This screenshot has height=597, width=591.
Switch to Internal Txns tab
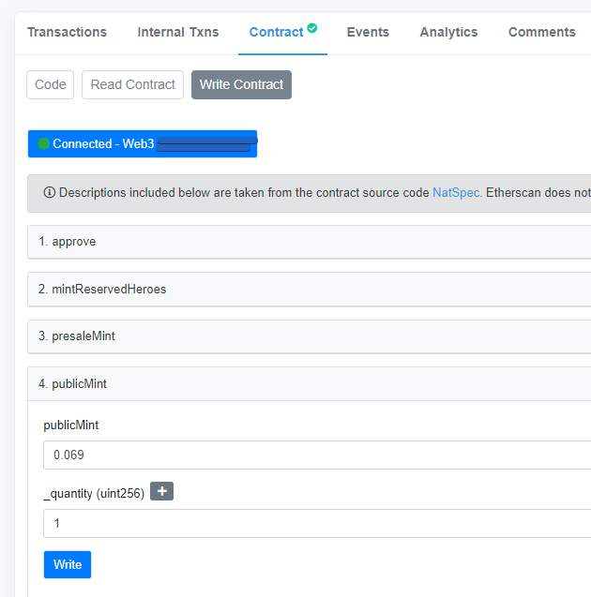[x=178, y=33]
